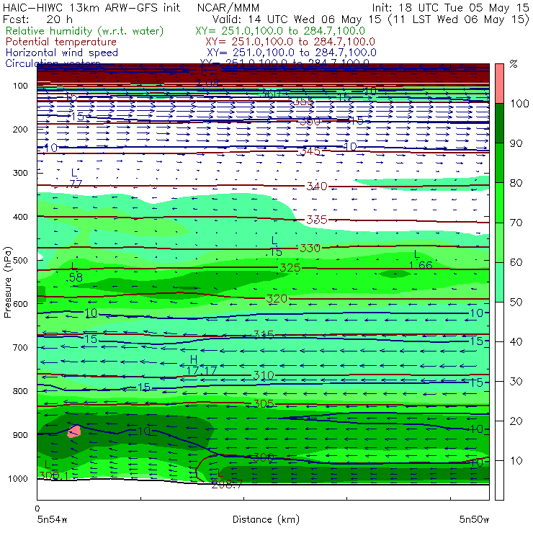
Task: Click the '330' potential temperature contour label
Action: 310,248
